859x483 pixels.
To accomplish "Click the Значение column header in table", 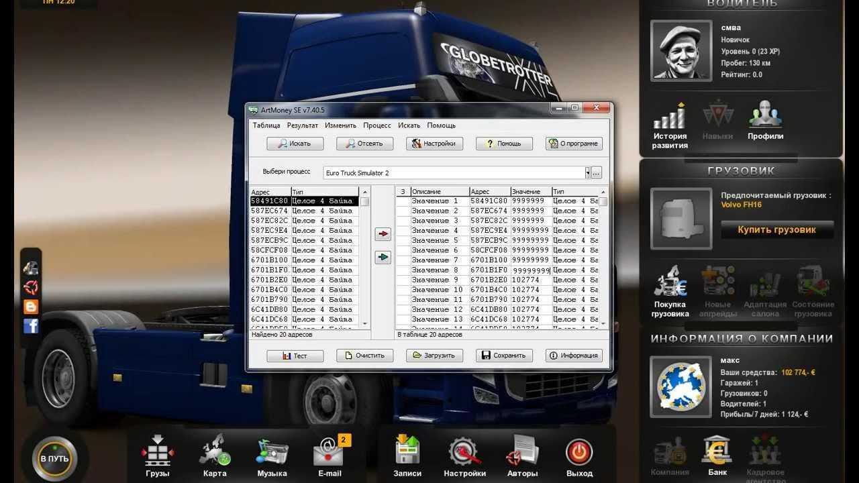I will [530, 192].
